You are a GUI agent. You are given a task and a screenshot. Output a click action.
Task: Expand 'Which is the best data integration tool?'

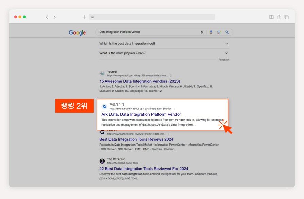(164, 44)
